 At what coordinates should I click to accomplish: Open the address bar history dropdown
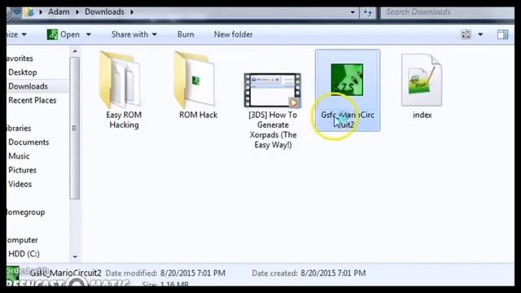pyautogui.click(x=352, y=13)
